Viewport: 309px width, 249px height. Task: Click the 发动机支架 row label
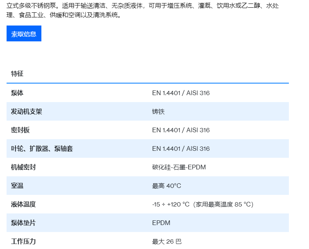tap(26, 111)
